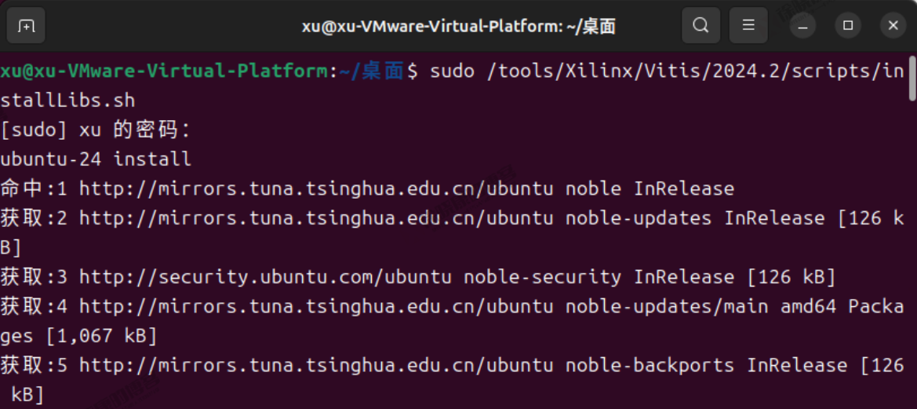Maximize the terminal window

click(848, 27)
